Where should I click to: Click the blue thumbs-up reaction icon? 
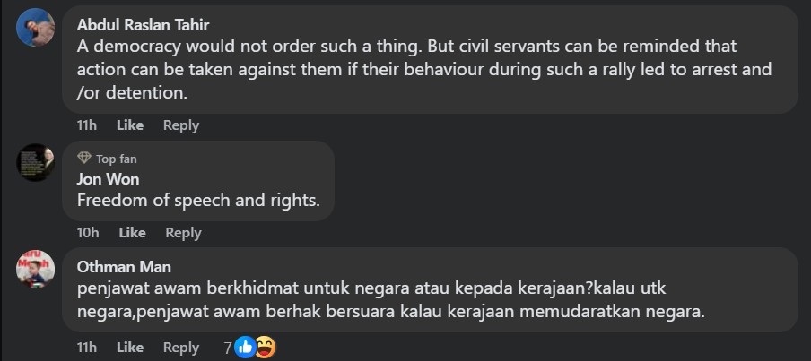[245, 348]
